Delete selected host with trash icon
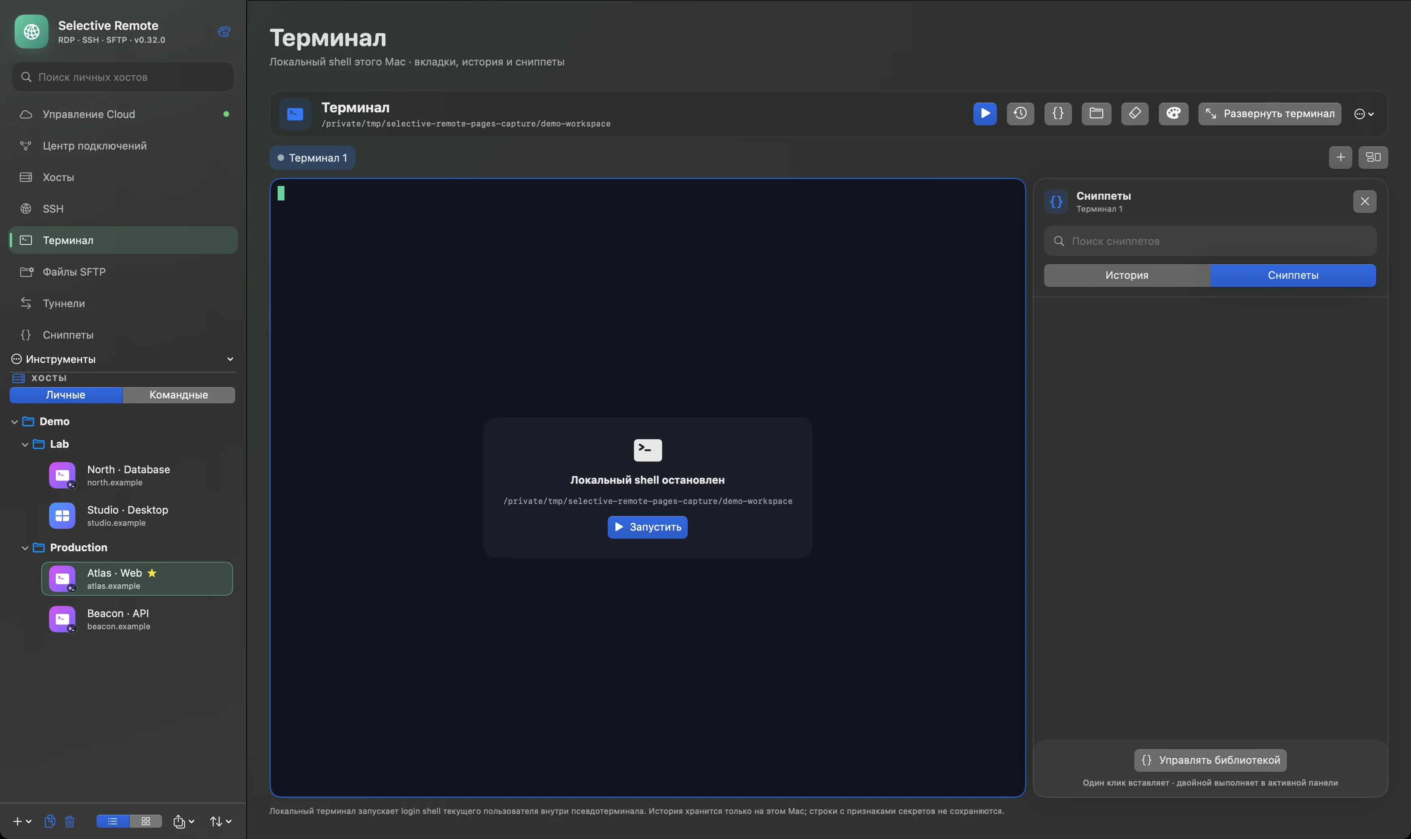 69,821
